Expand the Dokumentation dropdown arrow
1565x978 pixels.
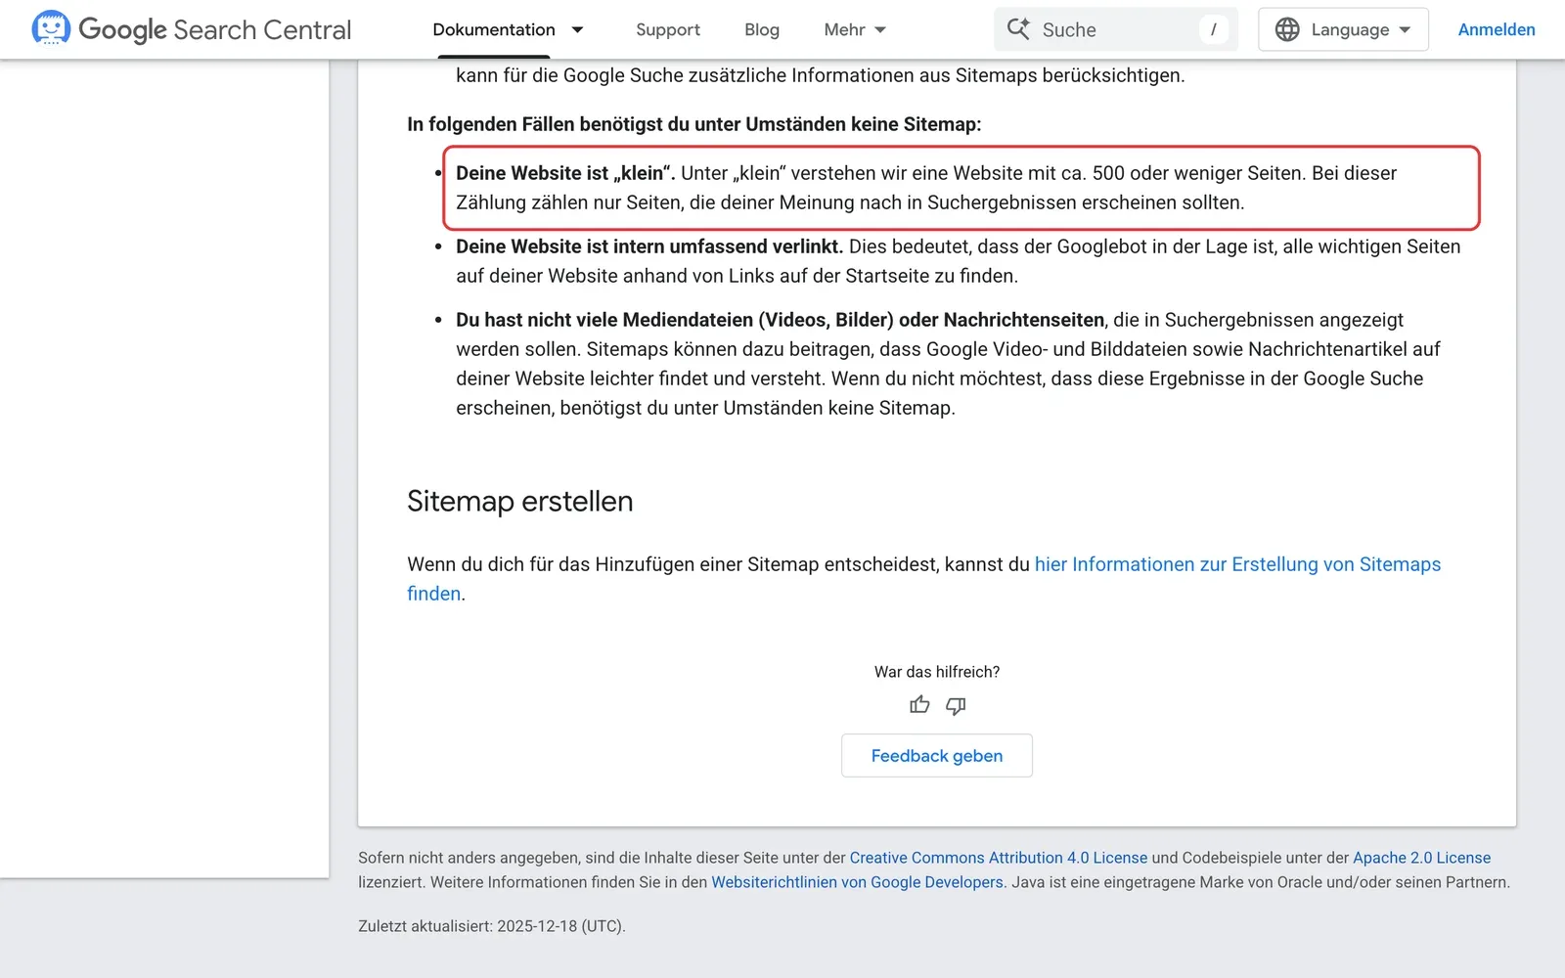[x=577, y=29]
